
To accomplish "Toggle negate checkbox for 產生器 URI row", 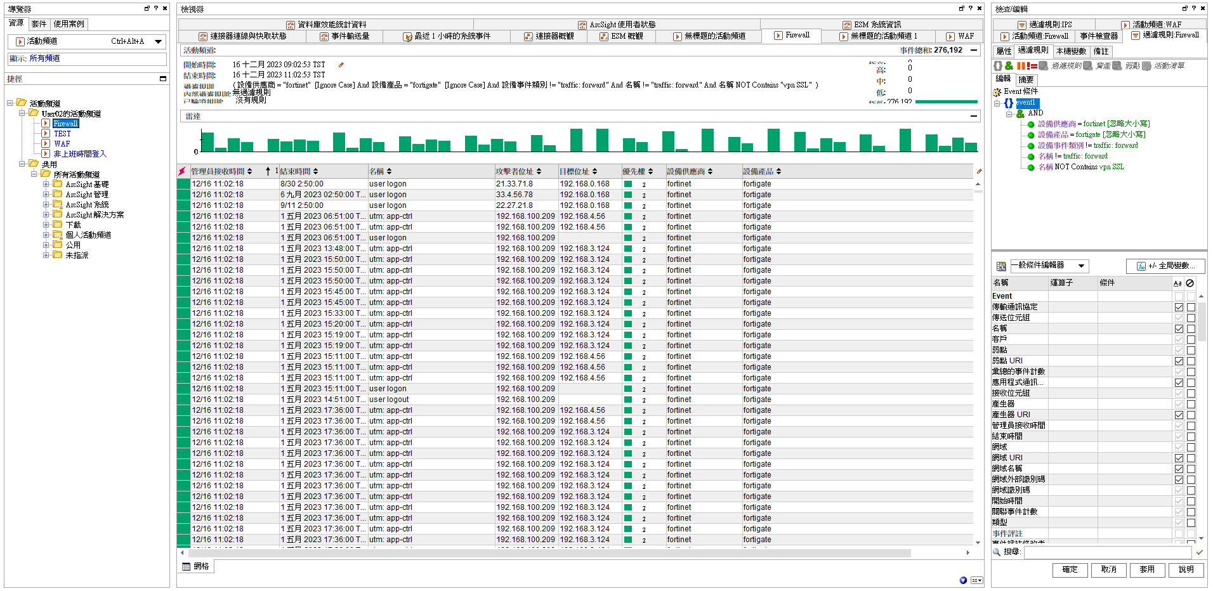I will point(1191,415).
